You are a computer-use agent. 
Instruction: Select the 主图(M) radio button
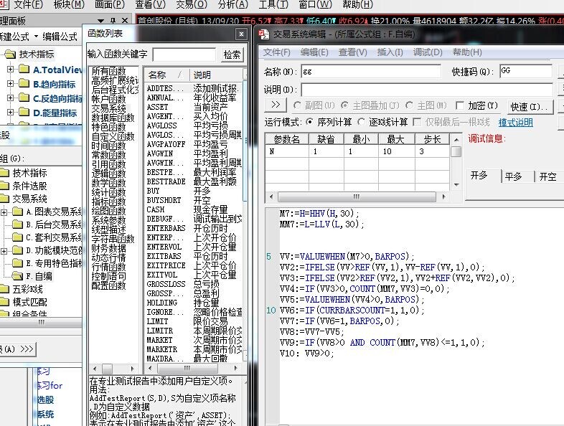tap(409, 105)
